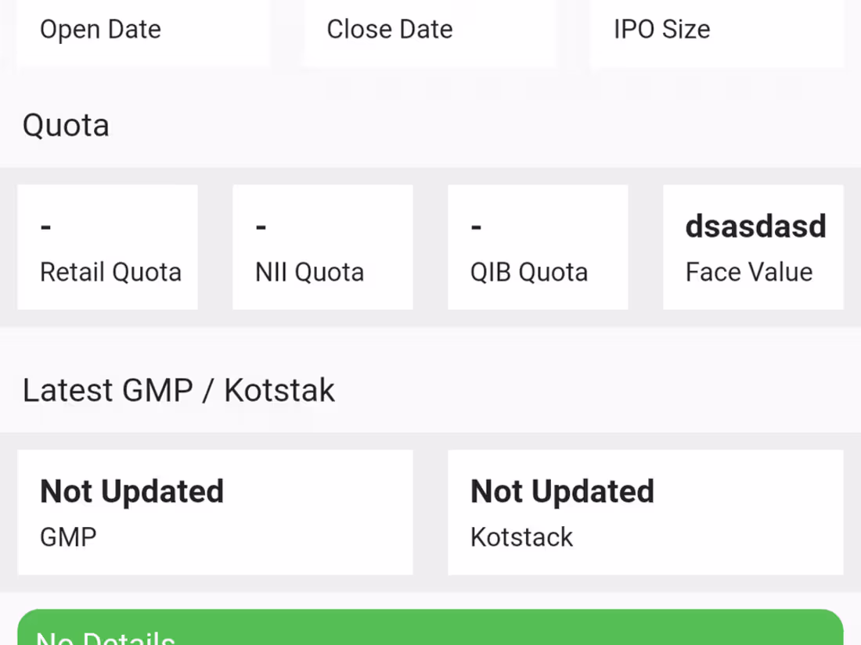Open the Face Value card showing dsasdasd
The height and width of the screenshot is (645, 861).
click(752, 246)
